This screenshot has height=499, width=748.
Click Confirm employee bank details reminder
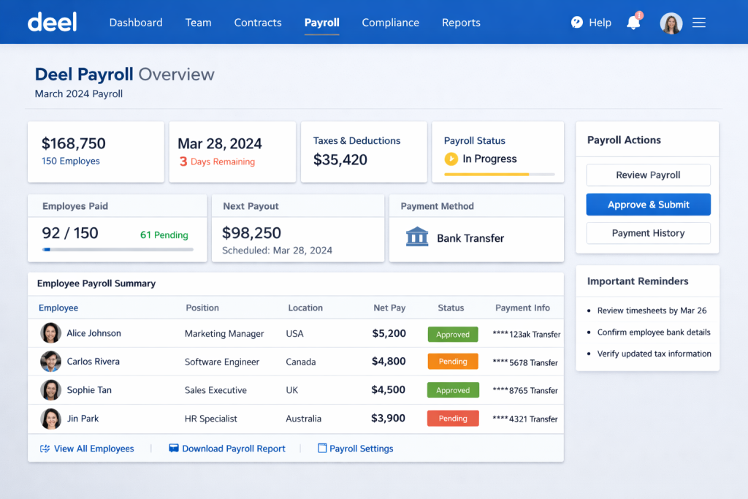[654, 332]
